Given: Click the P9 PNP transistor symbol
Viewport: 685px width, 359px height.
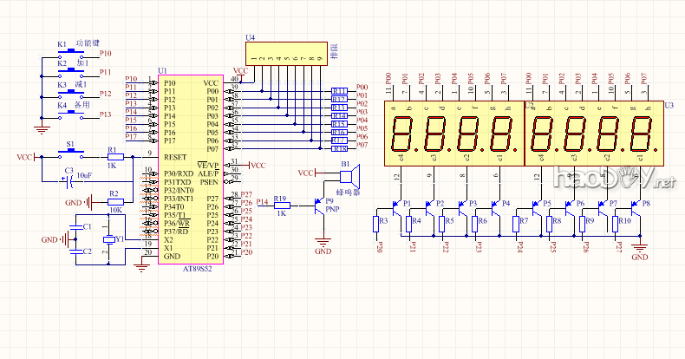Looking at the screenshot, I should pyautogui.click(x=317, y=207).
